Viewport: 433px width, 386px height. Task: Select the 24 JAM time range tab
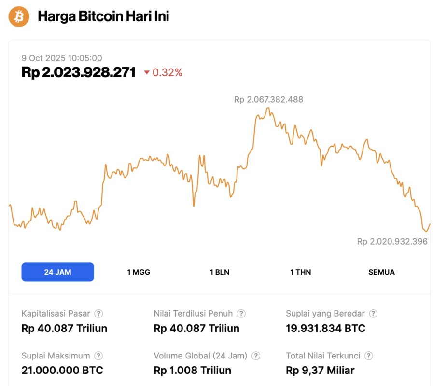click(57, 272)
